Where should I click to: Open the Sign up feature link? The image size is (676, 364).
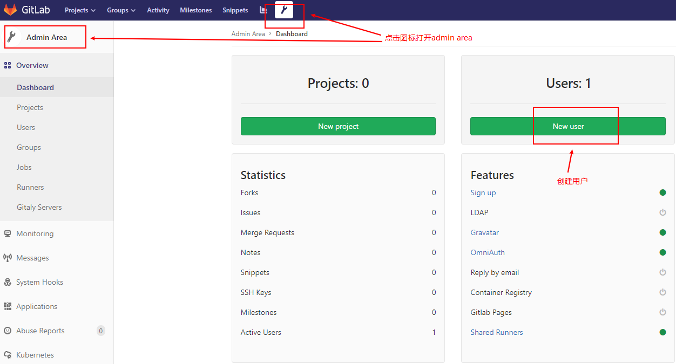coord(483,193)
